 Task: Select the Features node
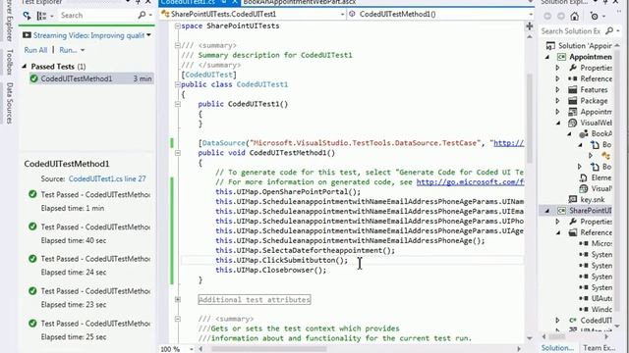point(594,89)
